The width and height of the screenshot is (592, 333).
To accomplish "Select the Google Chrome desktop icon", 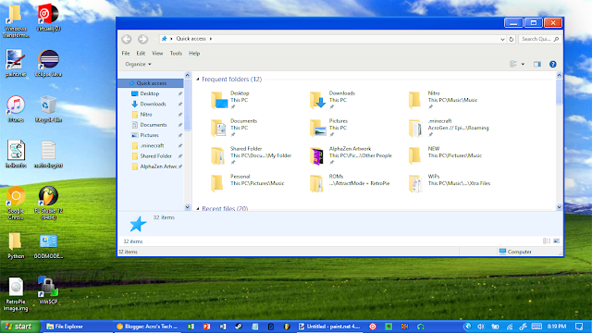I will [x=16, y=203].
